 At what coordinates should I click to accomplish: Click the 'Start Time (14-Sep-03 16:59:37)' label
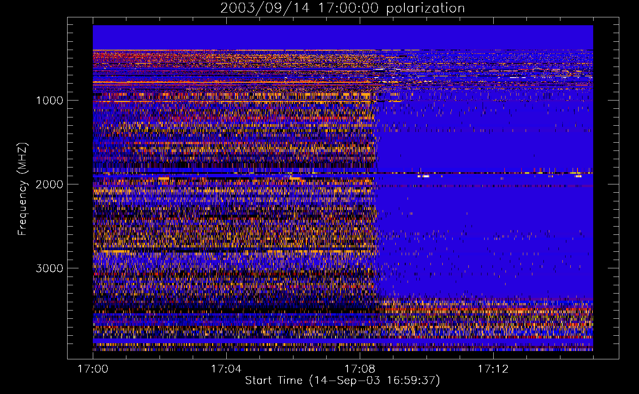[342, 381]
